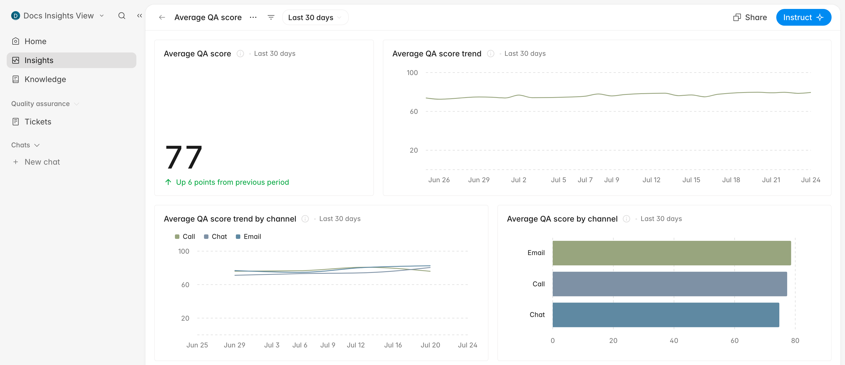Click the gray-blue Call bar in channel chart
The image size is (845, 365).
pyautogui.click(x=670, y=284)
